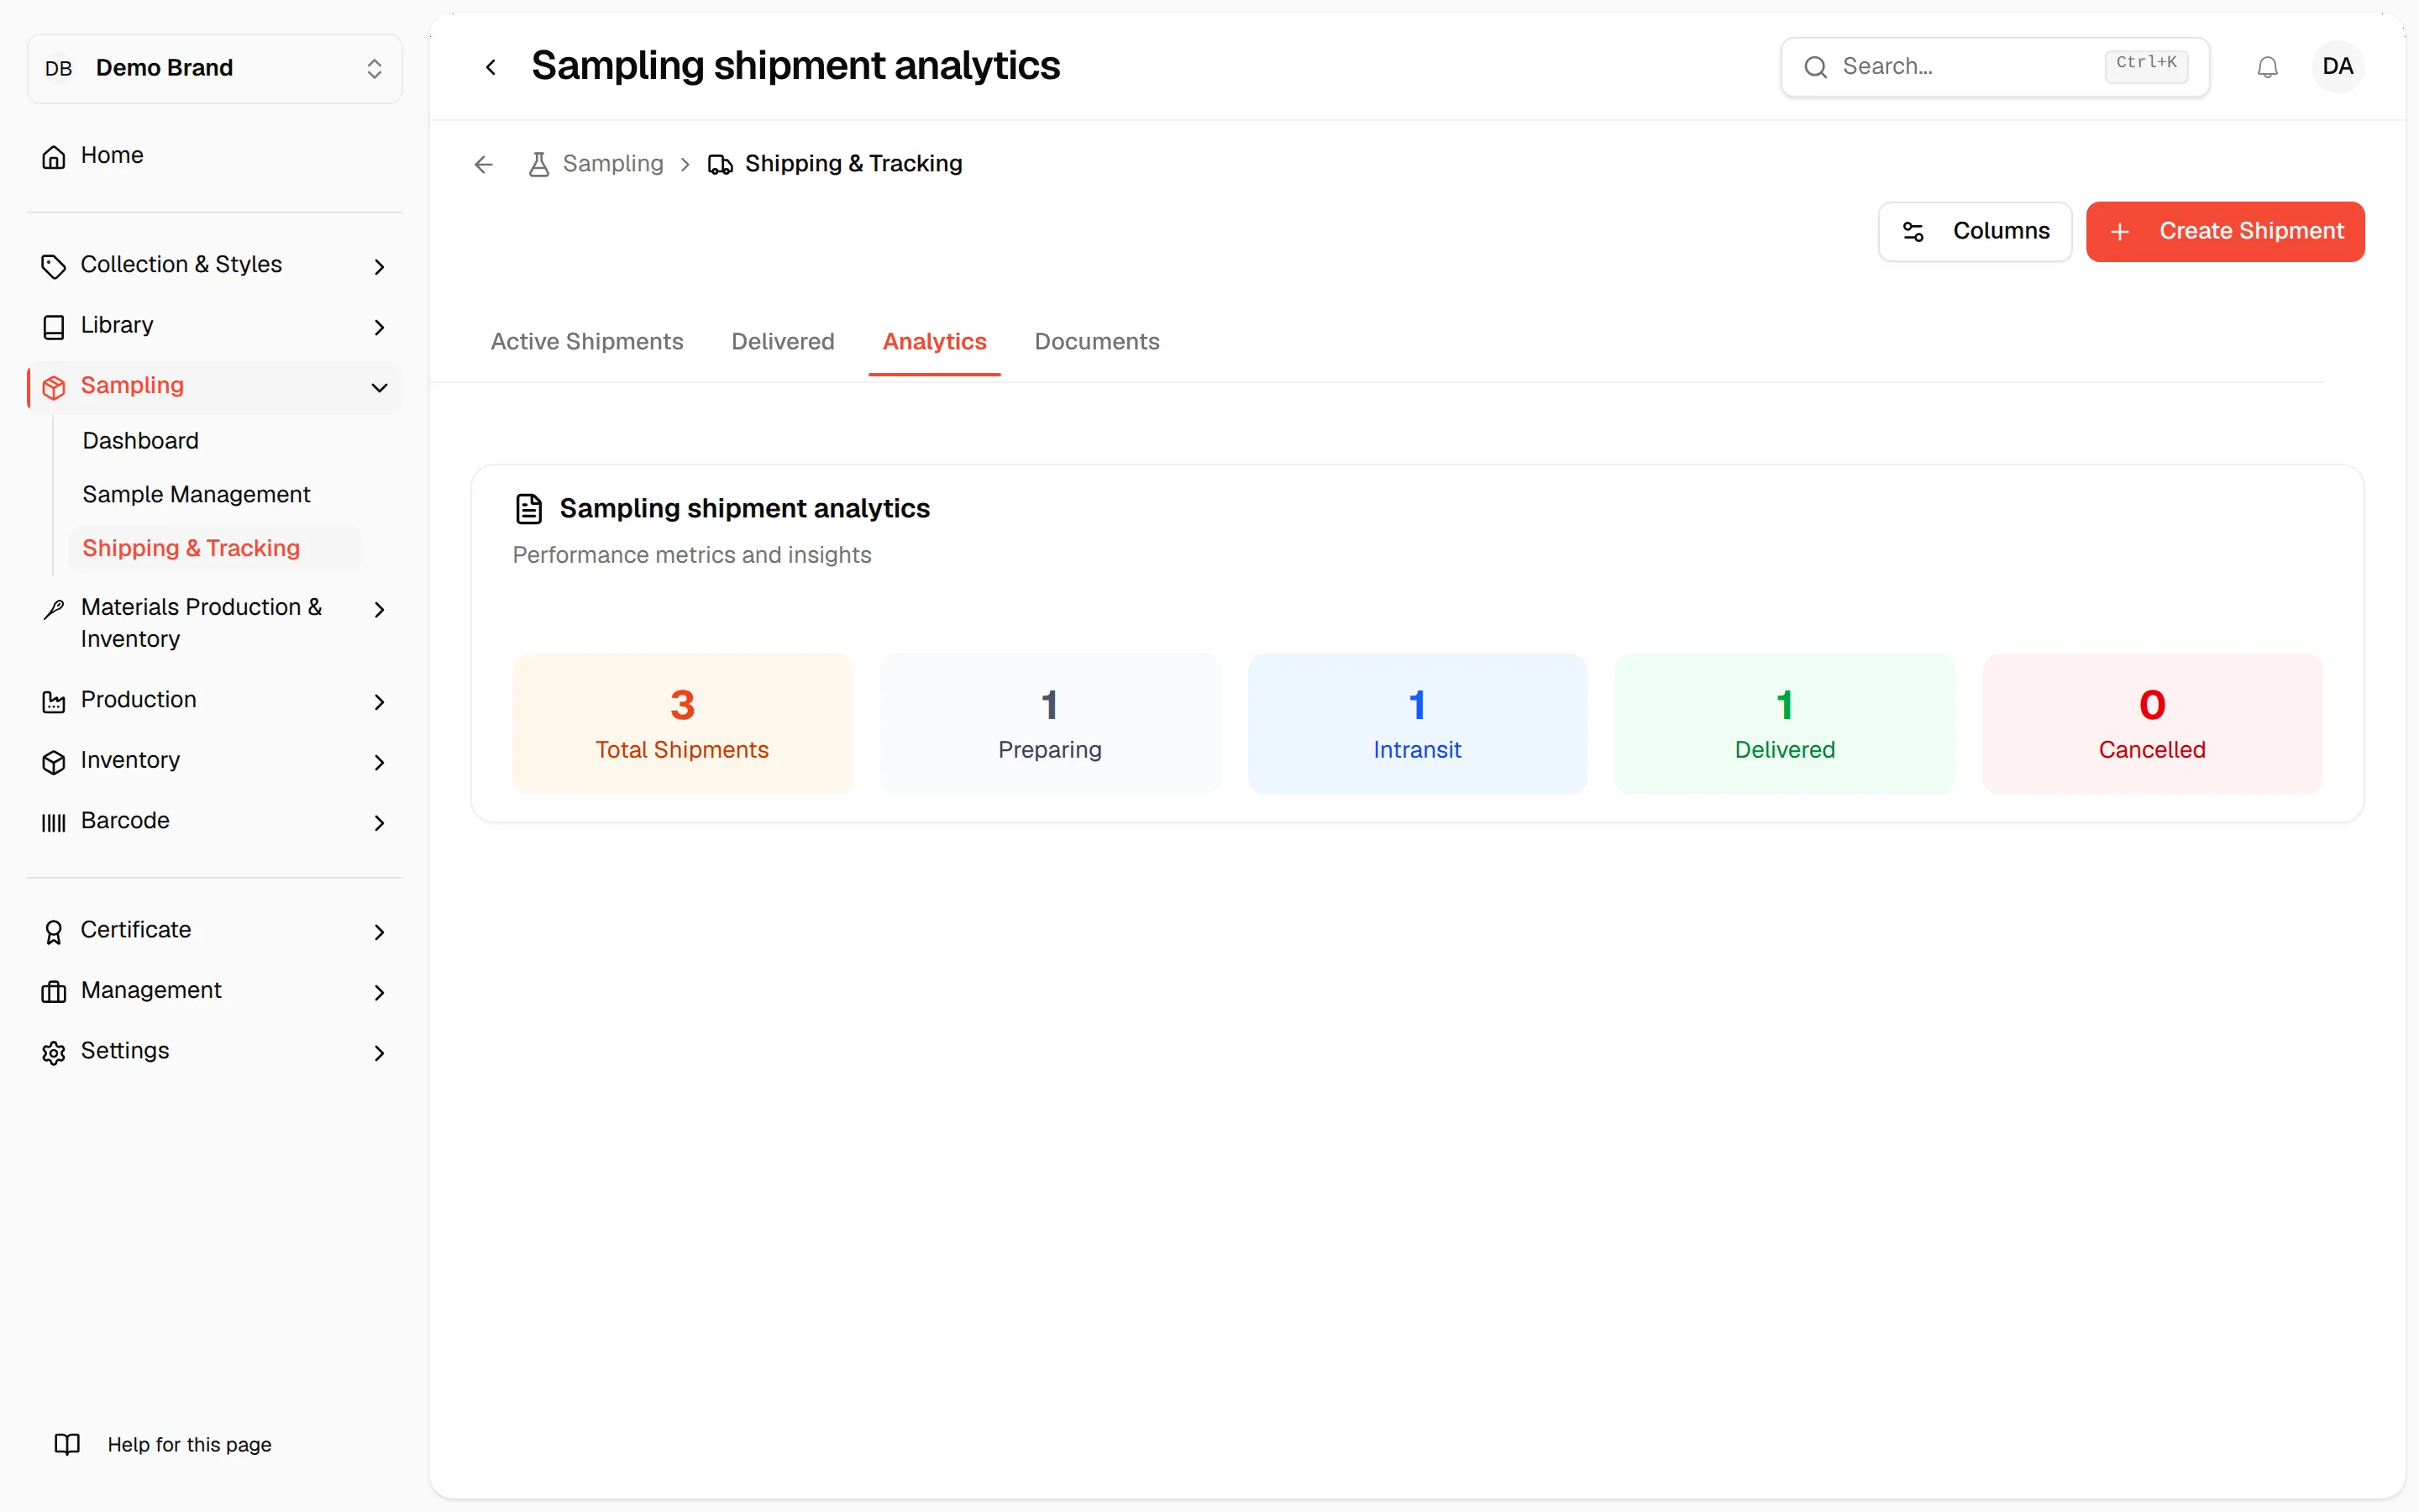Open the DA user avatar menu
The image size is (2419, 1512).
point(2337,67)
